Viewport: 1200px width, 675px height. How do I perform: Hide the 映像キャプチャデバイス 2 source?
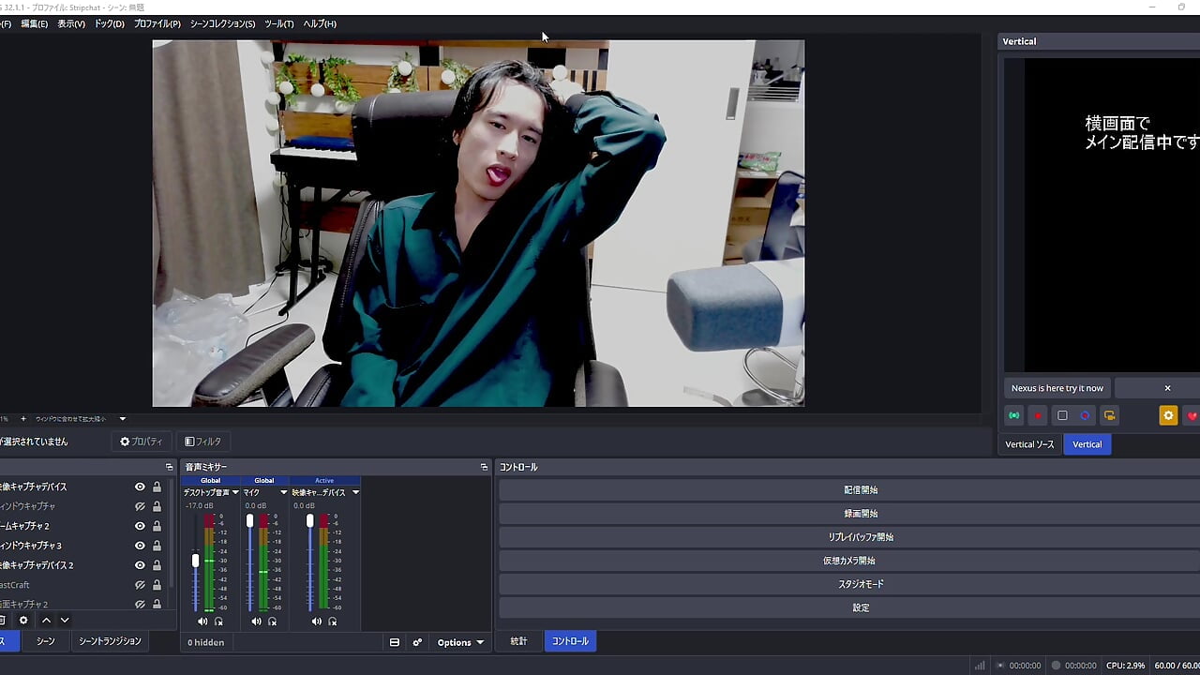click(x=140, y=565)
